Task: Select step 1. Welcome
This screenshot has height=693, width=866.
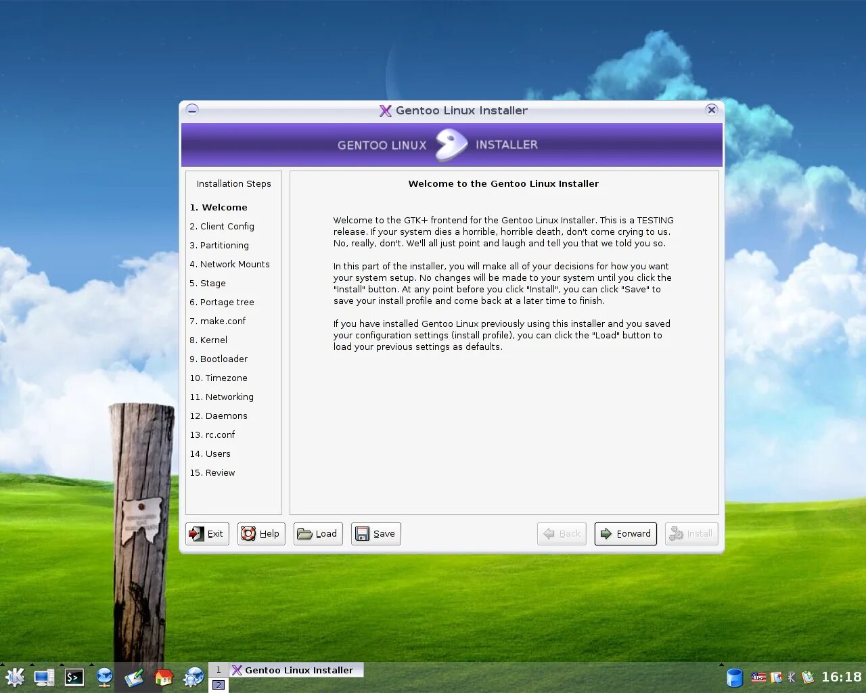Action: pyautogui.click(x=219, y=208)
